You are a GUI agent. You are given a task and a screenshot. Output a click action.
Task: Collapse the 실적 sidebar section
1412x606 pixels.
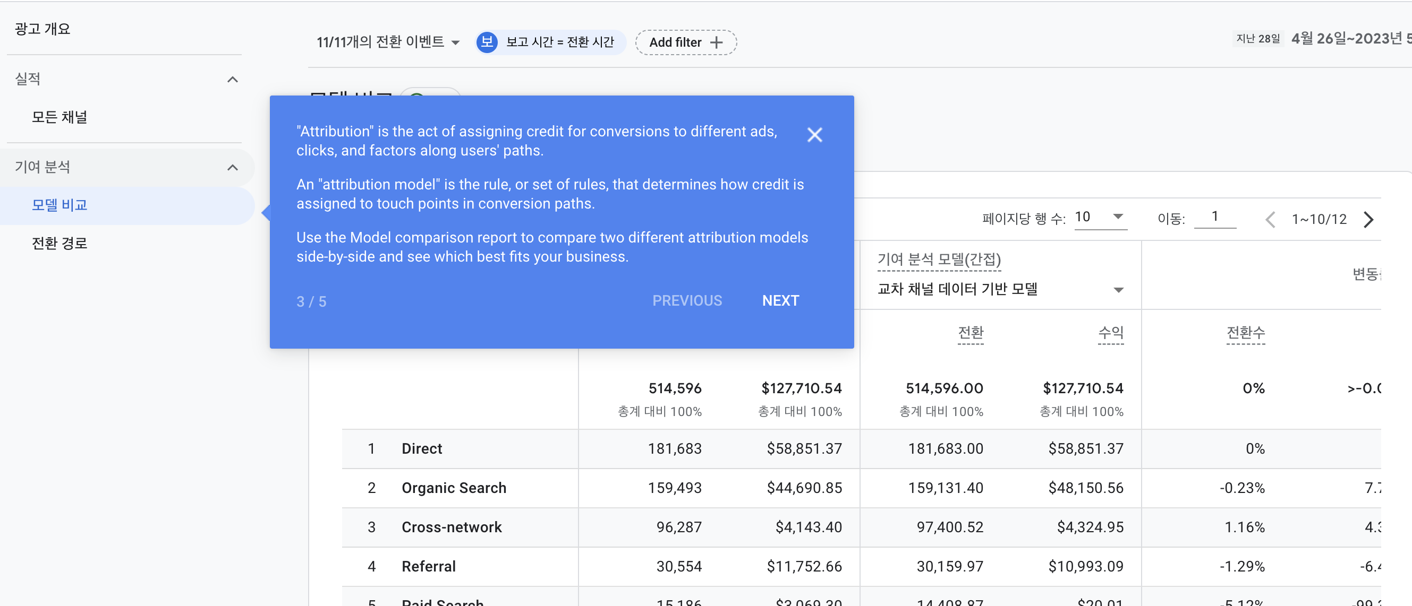point(232,80)
